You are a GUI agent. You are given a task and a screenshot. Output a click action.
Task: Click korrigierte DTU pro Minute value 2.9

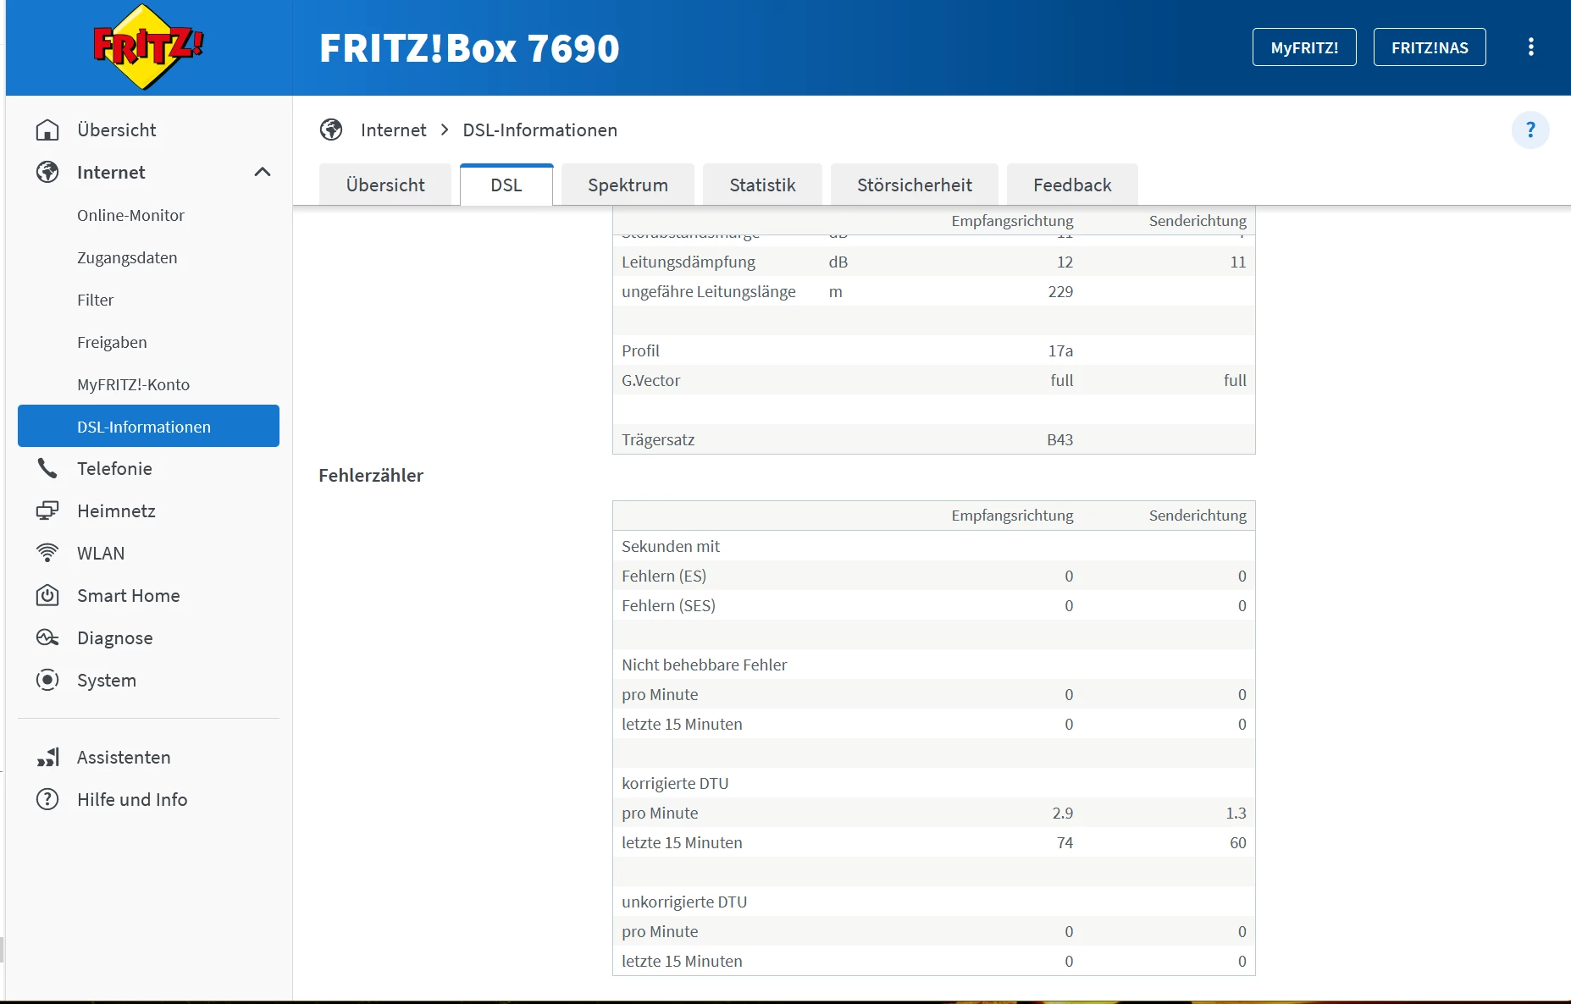coord(1063,813)
